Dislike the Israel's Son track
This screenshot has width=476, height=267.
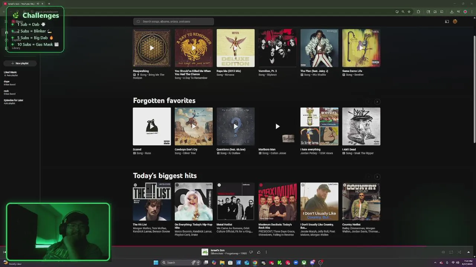coord(251,252)
